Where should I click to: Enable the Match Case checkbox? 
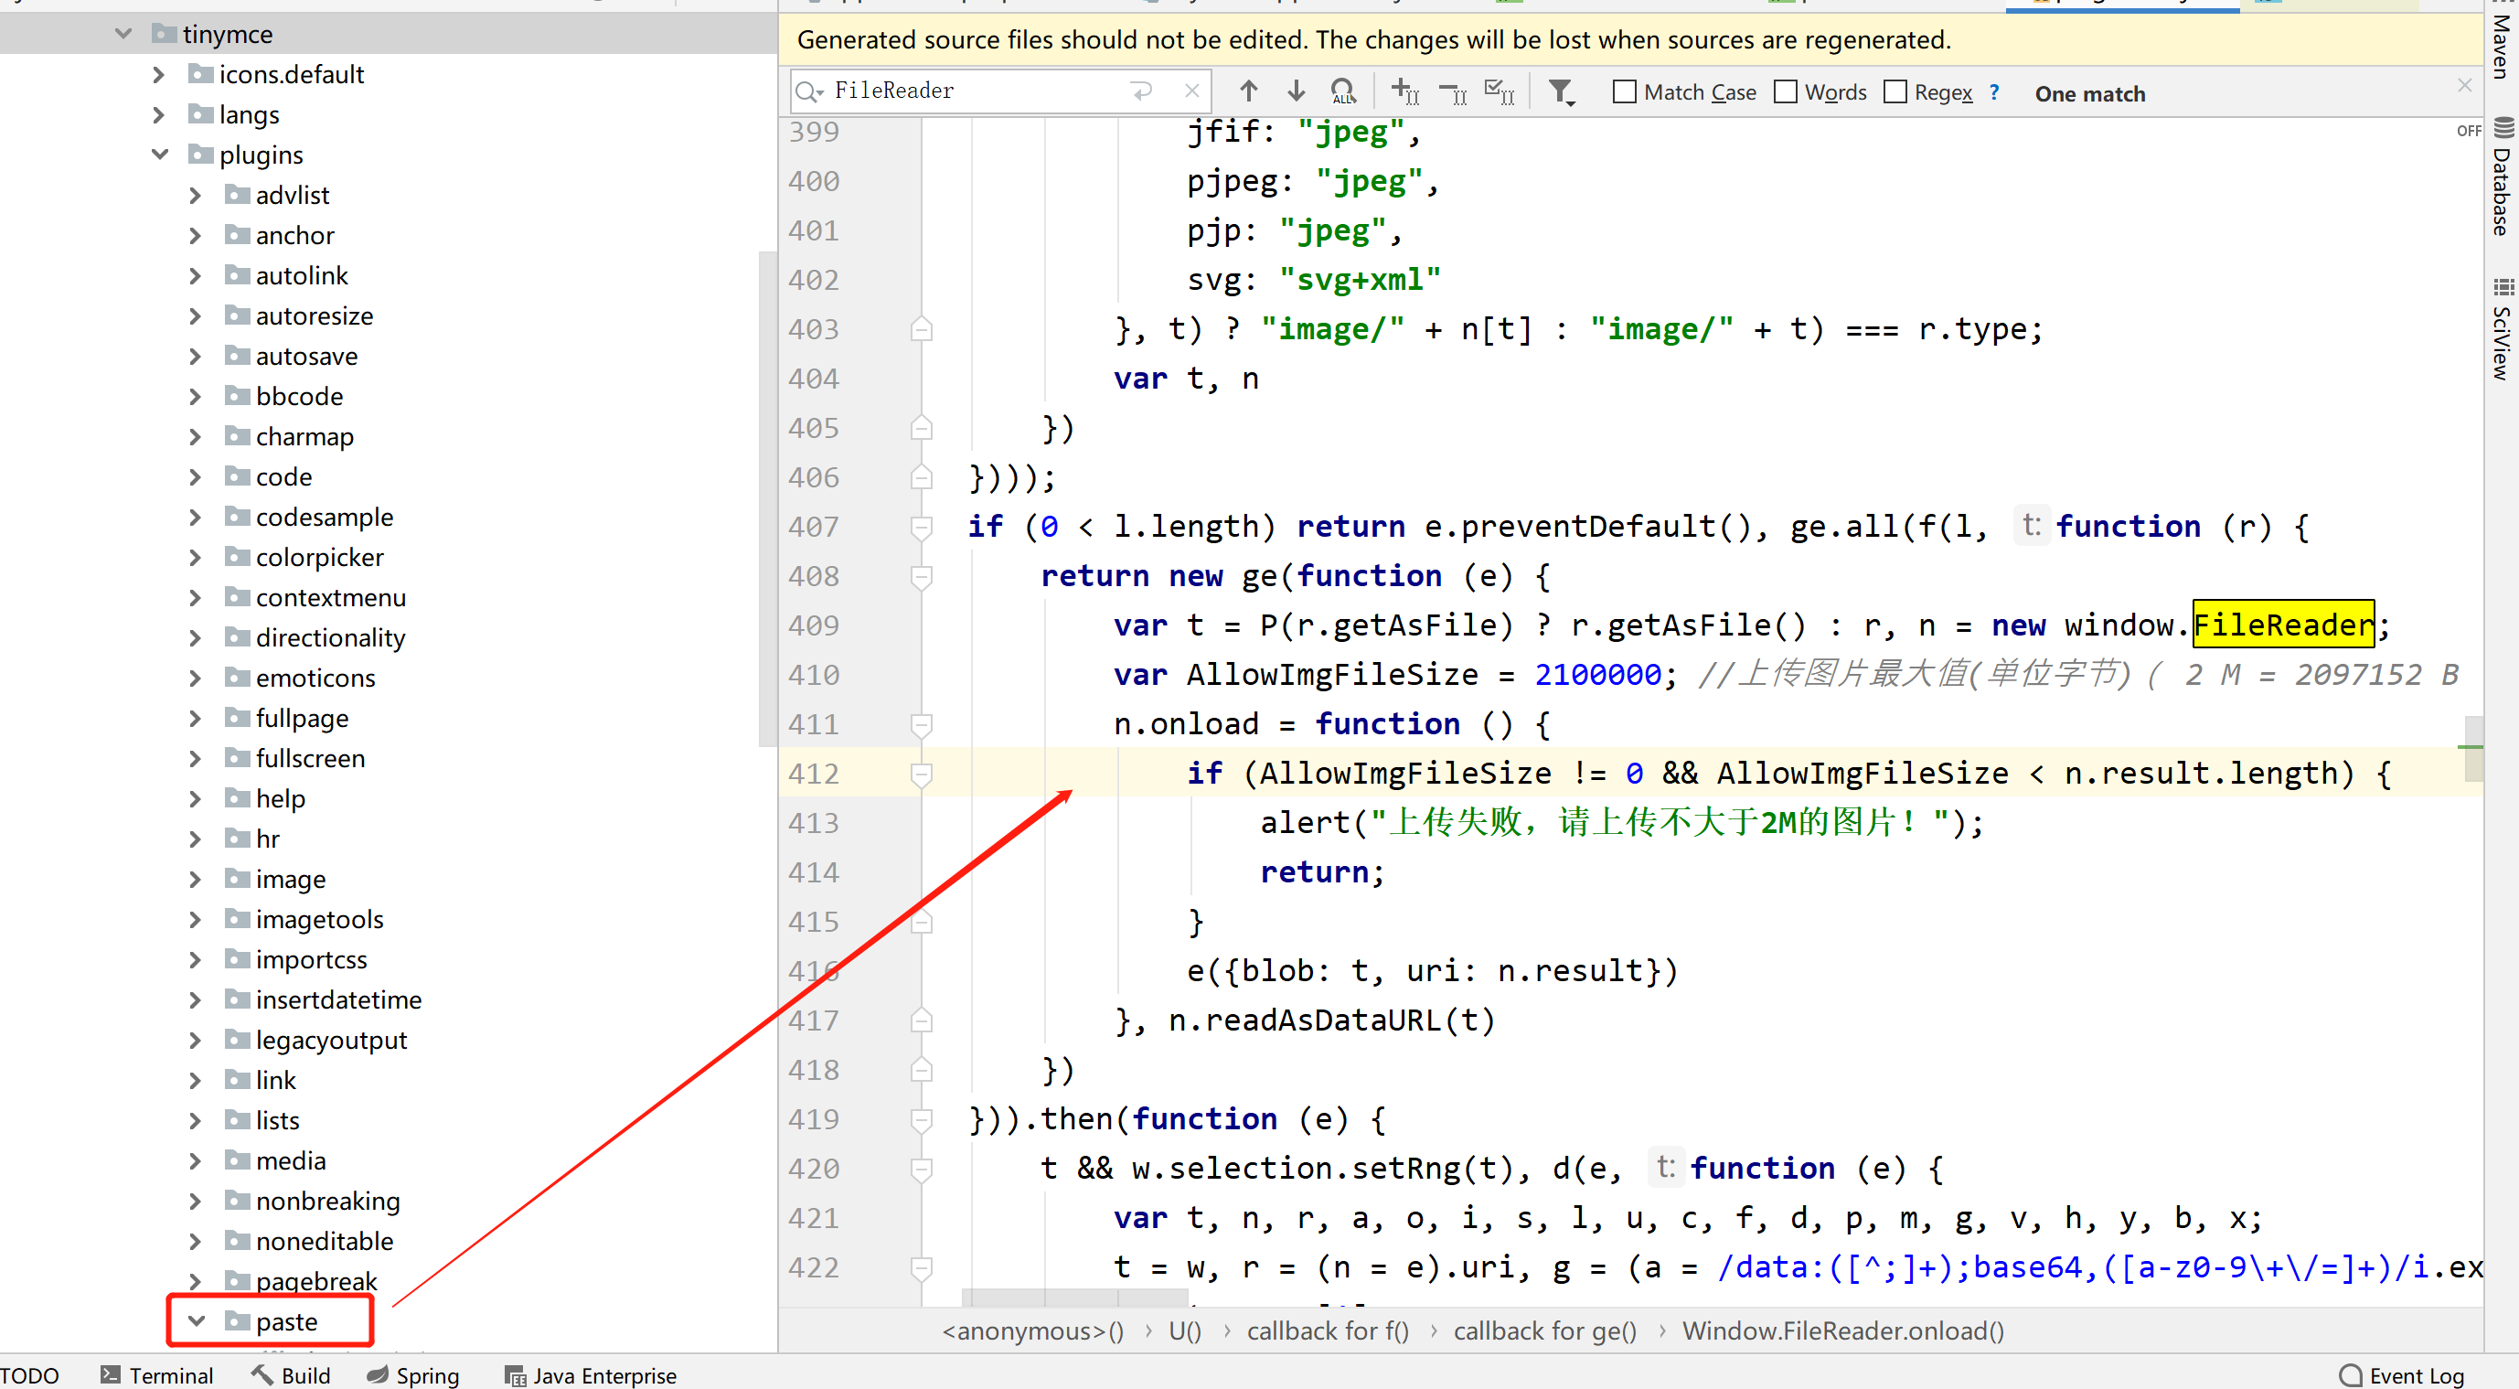coord(1624,92)
